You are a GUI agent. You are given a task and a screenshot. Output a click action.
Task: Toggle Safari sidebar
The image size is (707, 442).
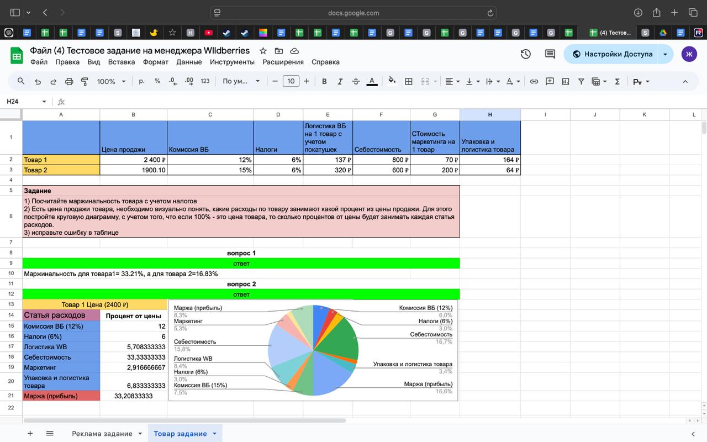[15, 13]
